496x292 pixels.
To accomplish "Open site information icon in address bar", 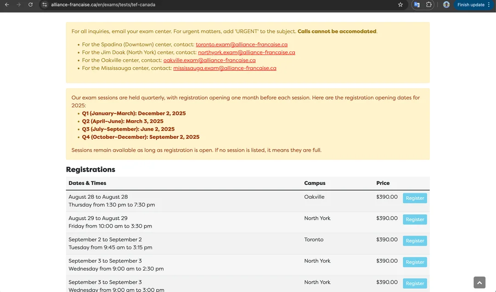I will (45, 5).
